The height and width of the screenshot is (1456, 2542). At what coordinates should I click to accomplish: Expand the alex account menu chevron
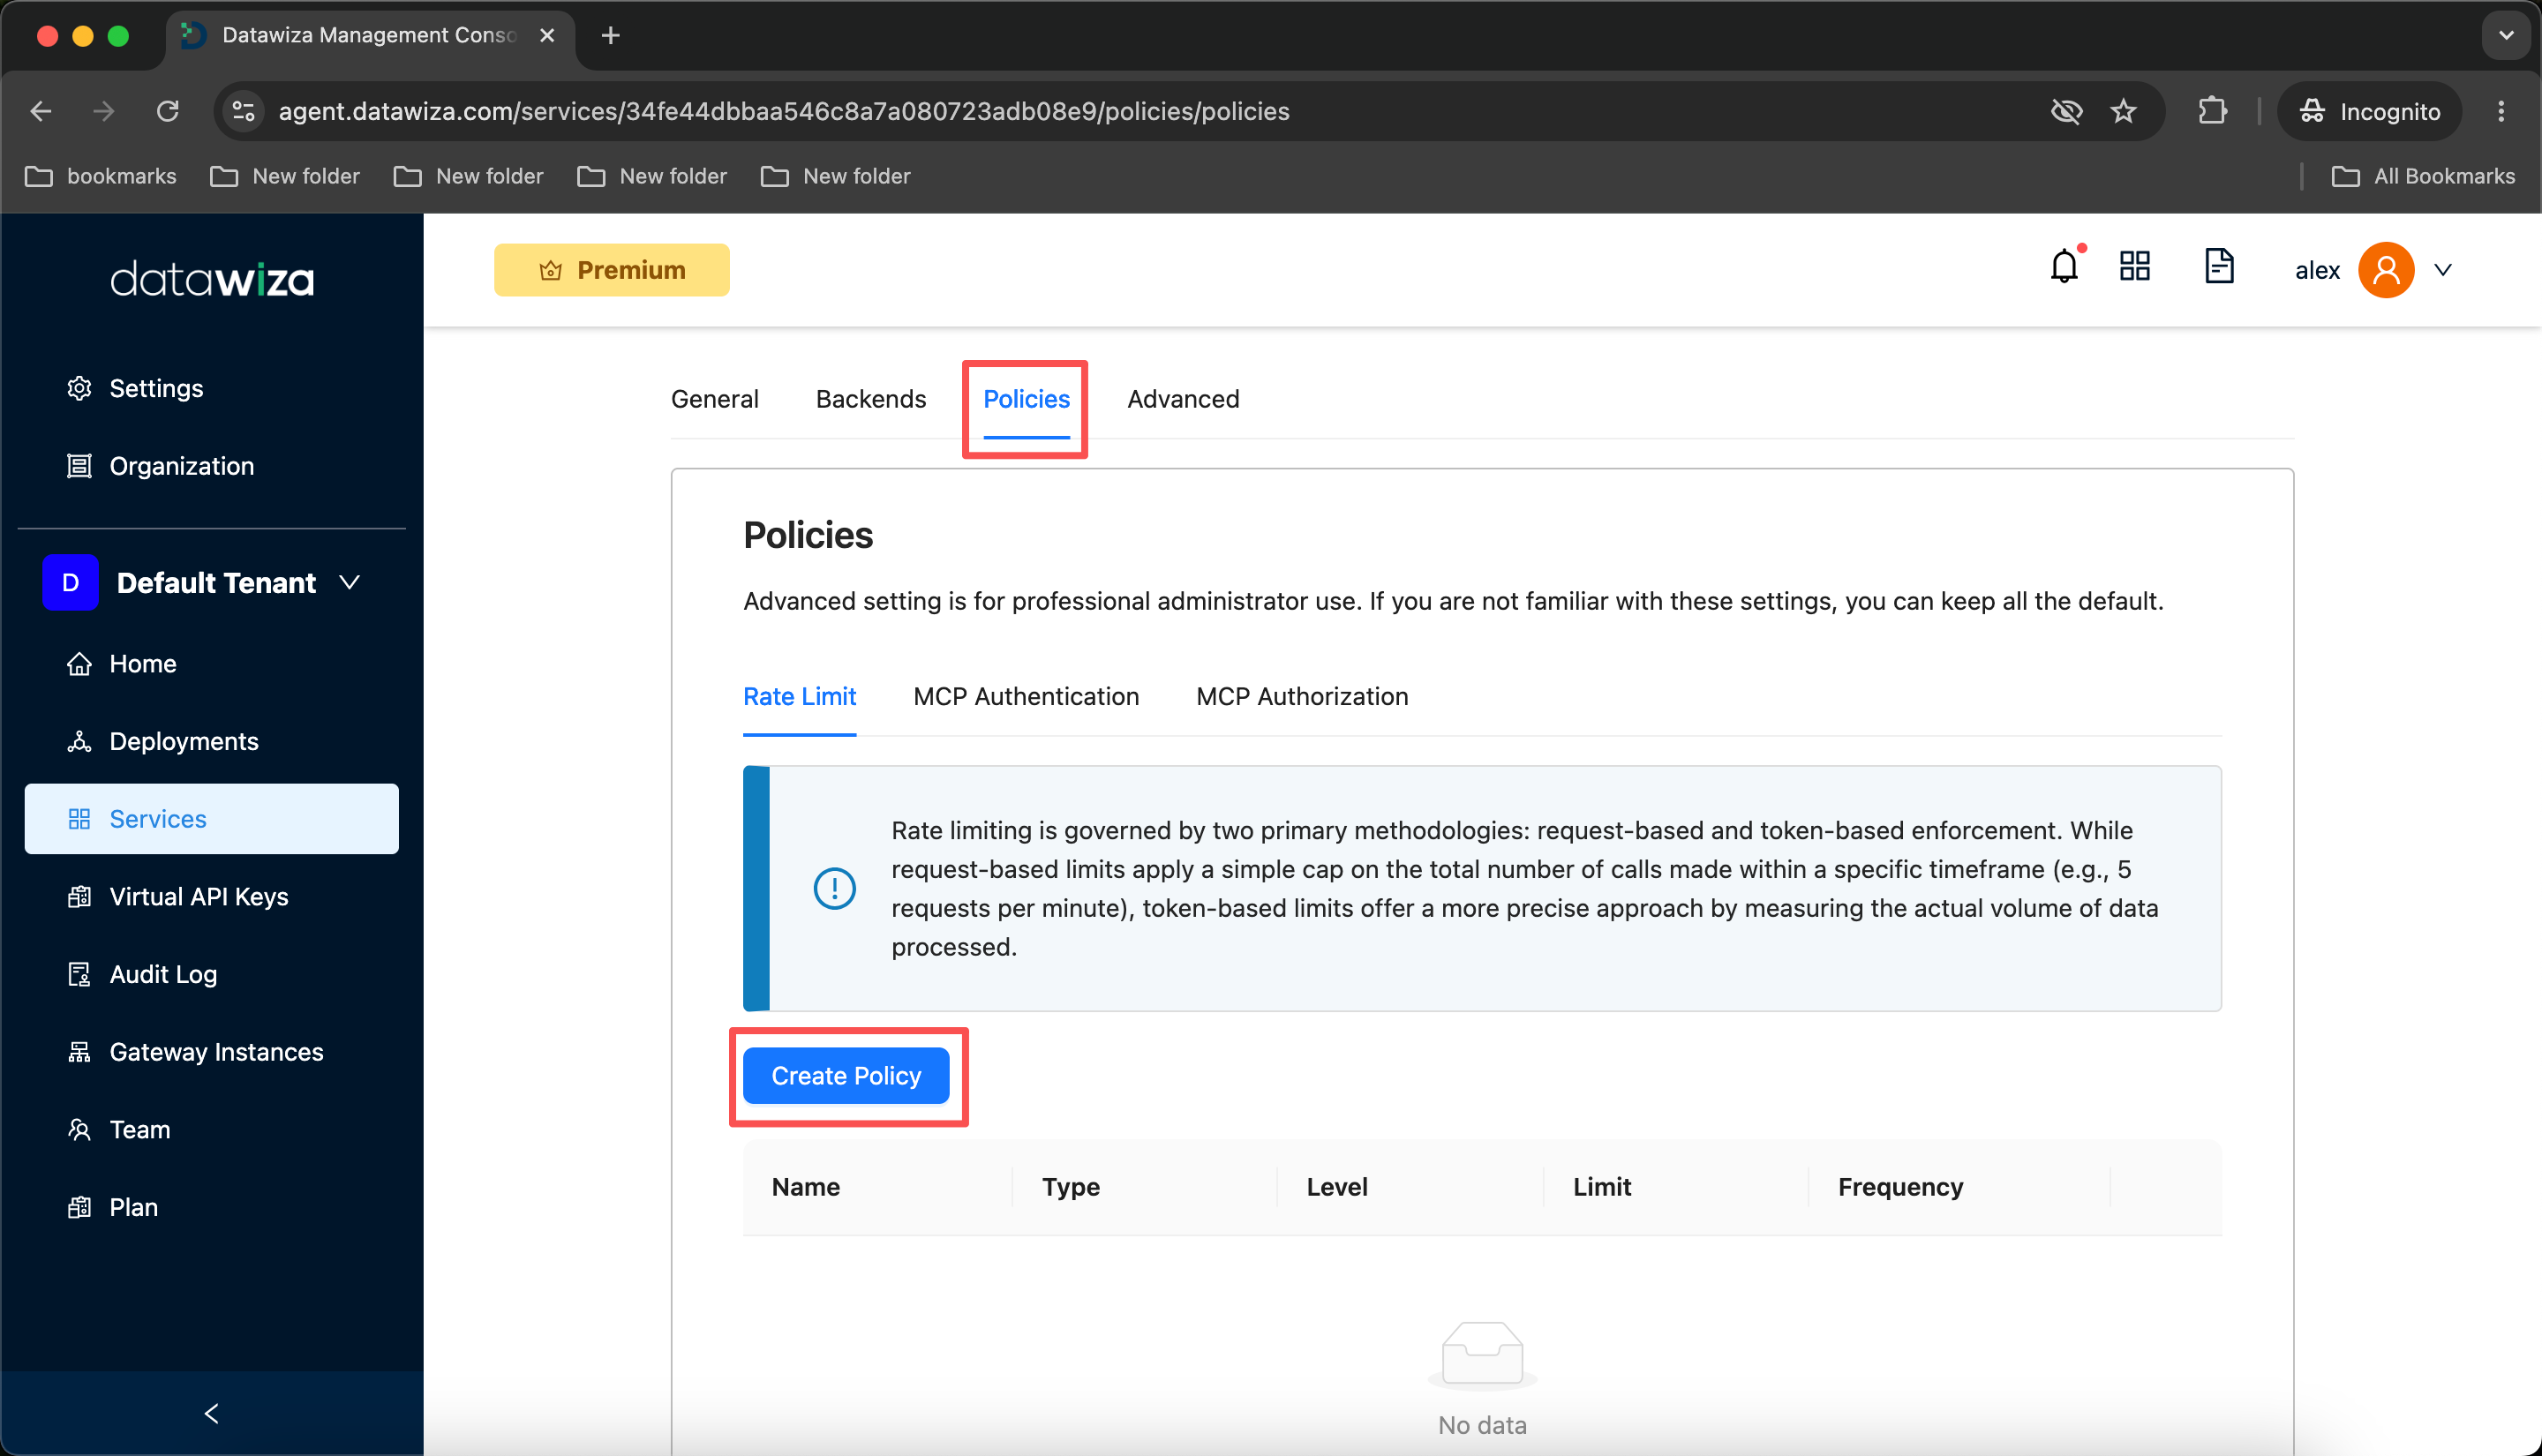point(2443,270)
